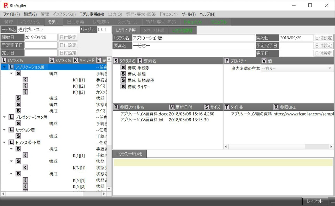The width and height of the screenshot is (335, 206).
Task: Open the ツール(T) menu
Action: (x=189, y=14)
